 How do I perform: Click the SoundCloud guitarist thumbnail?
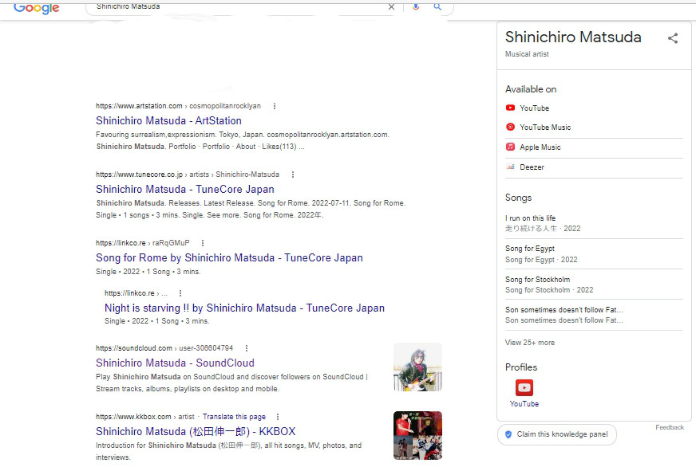click(417, 367)
